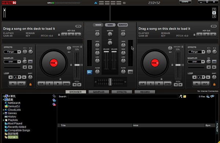Open the CONFIG settings
This screenshot has width=220, height=143.
point(185,2)
